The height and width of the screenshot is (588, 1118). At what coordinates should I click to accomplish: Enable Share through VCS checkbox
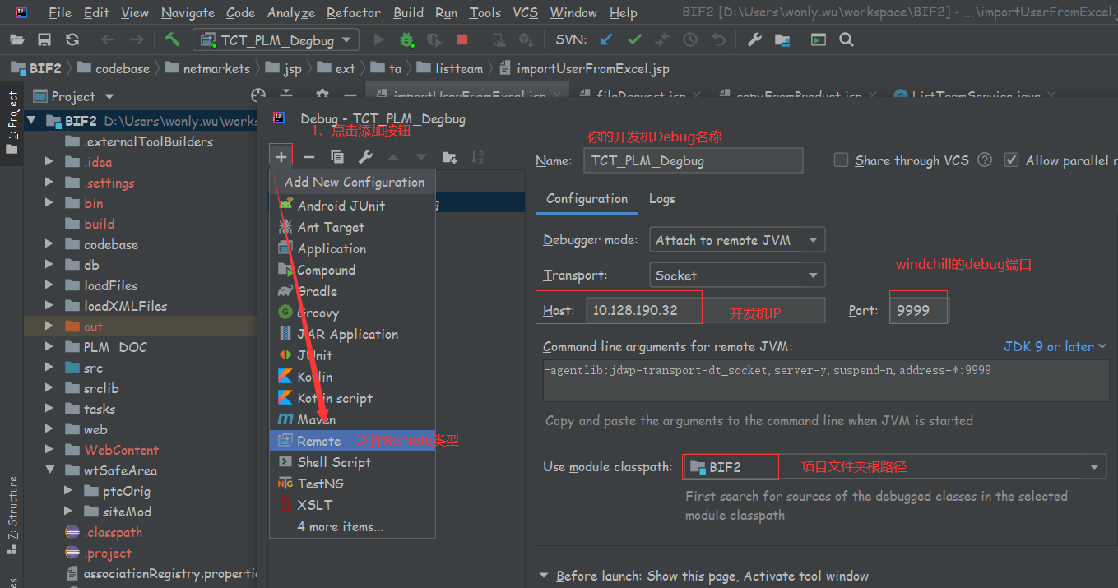pos(841,160)
